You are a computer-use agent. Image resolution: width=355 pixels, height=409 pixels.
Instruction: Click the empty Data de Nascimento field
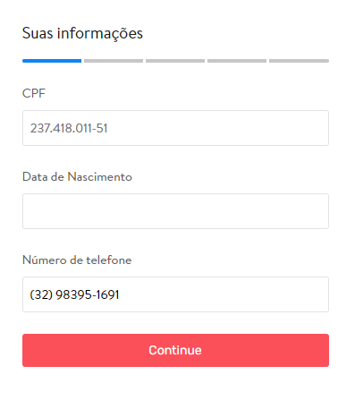(x=175, y=211)
